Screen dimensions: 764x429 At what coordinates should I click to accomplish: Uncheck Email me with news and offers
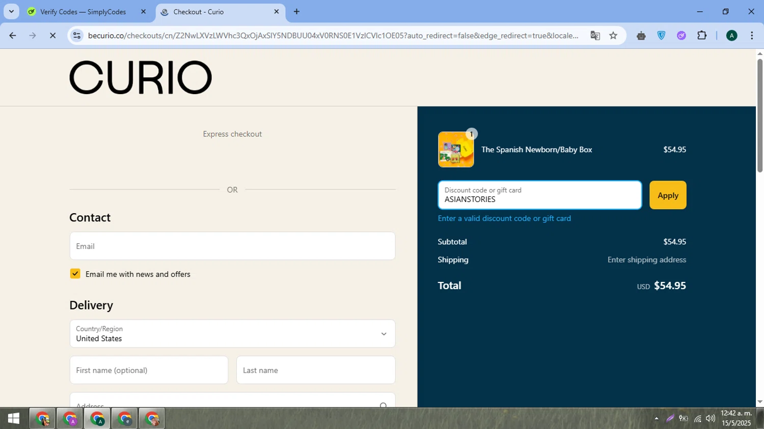(75, 274)
